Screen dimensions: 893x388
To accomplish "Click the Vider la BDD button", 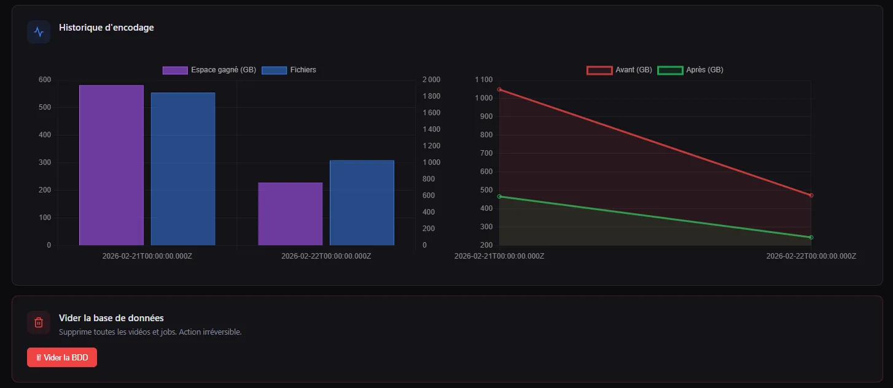I will click(x=62, y=357).
